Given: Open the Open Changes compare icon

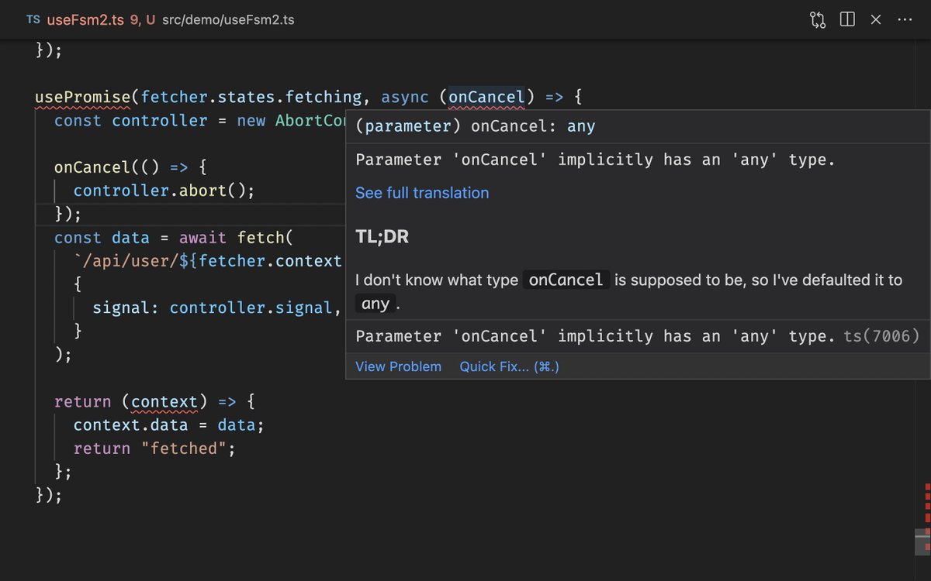Looking at the screenshot, I should pos(817,19).
